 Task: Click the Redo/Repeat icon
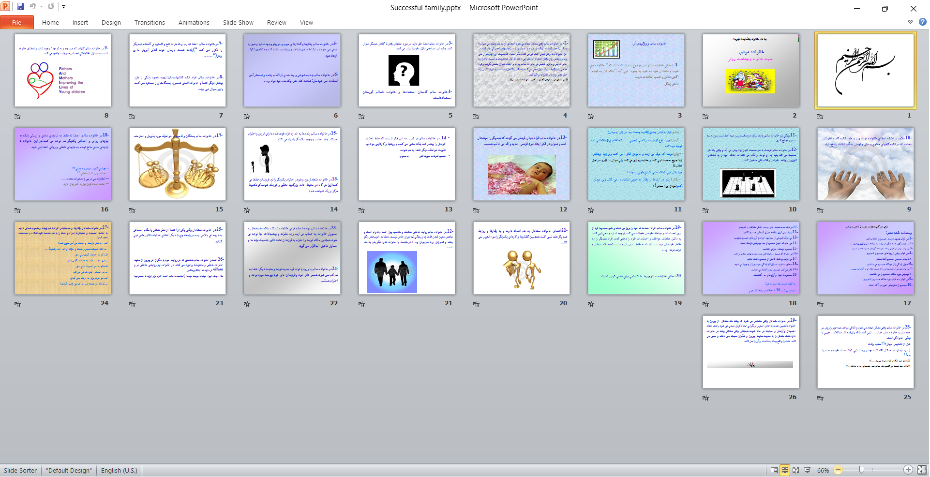51,7
